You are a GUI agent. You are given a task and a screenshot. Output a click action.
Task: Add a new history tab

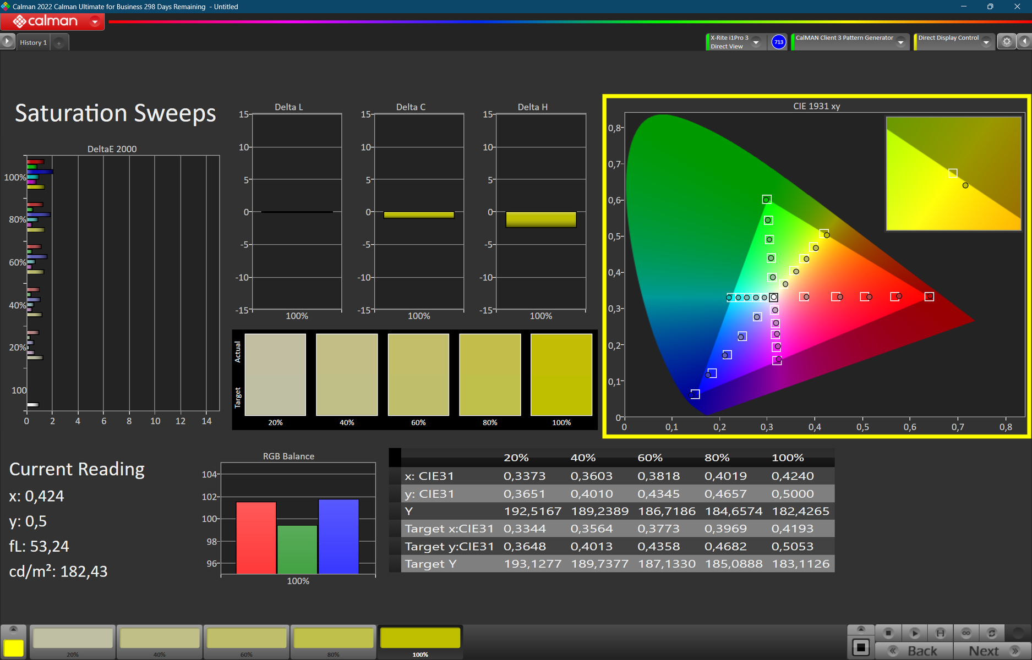59,43
